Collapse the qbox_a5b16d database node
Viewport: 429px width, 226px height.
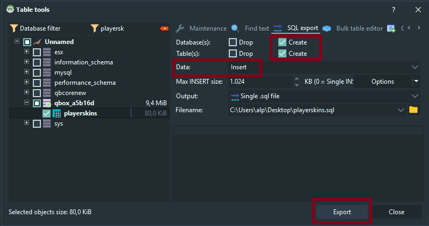pyautogui.click(x=26, y=103)
